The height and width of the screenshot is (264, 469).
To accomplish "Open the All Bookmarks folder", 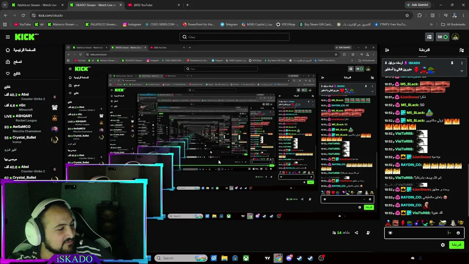I will [453, 25].
